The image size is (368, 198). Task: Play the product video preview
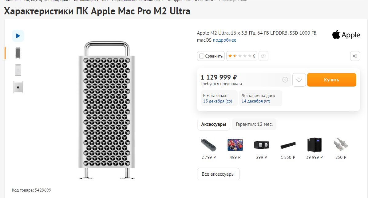point(18,36)
